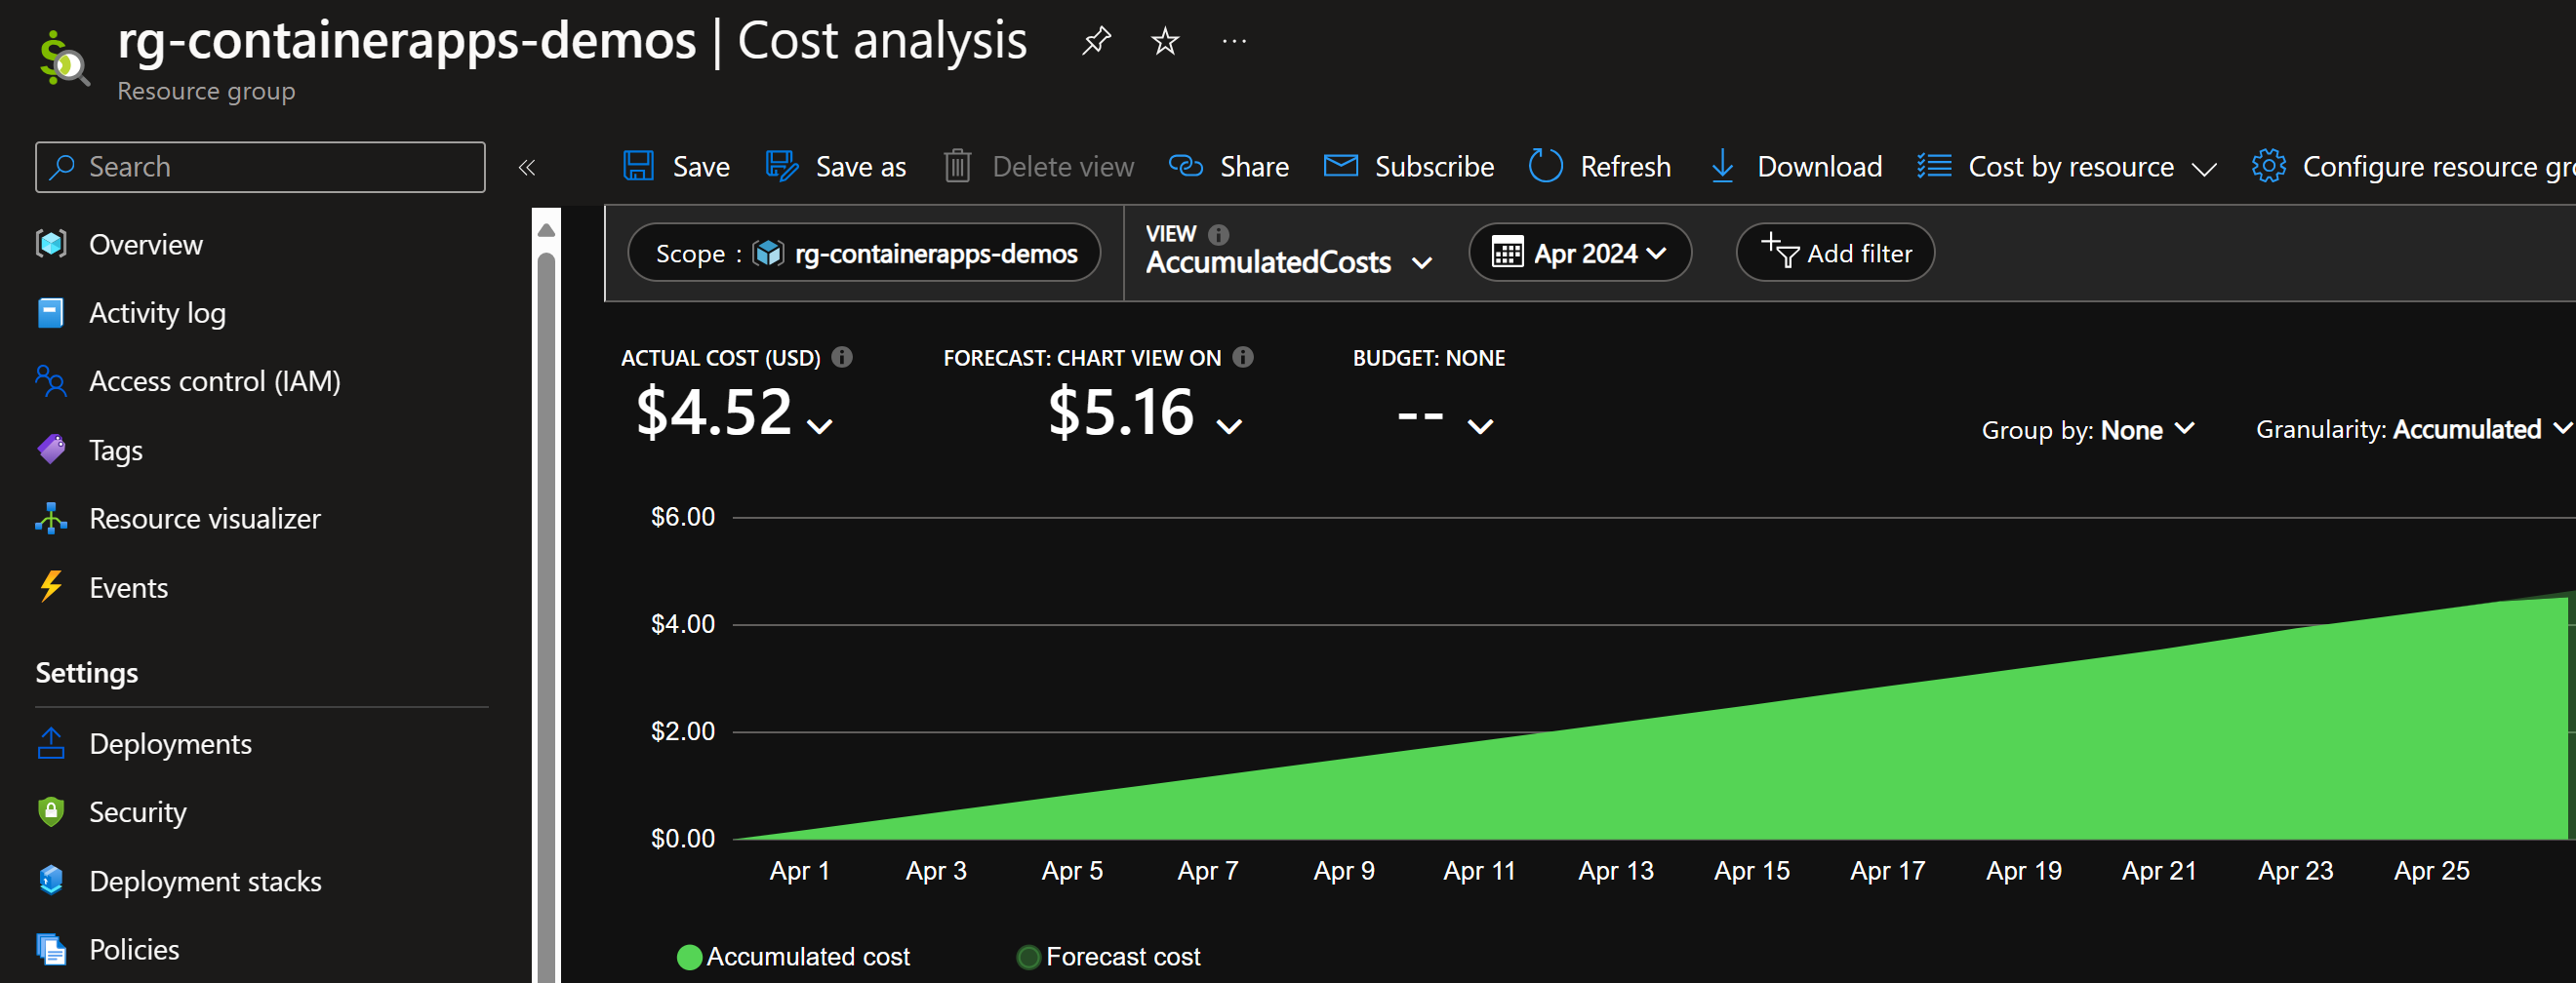Click the Overview cube icon in the sidebar
Viewport: 2576px width, 983px height.
(x=51, y=244)
